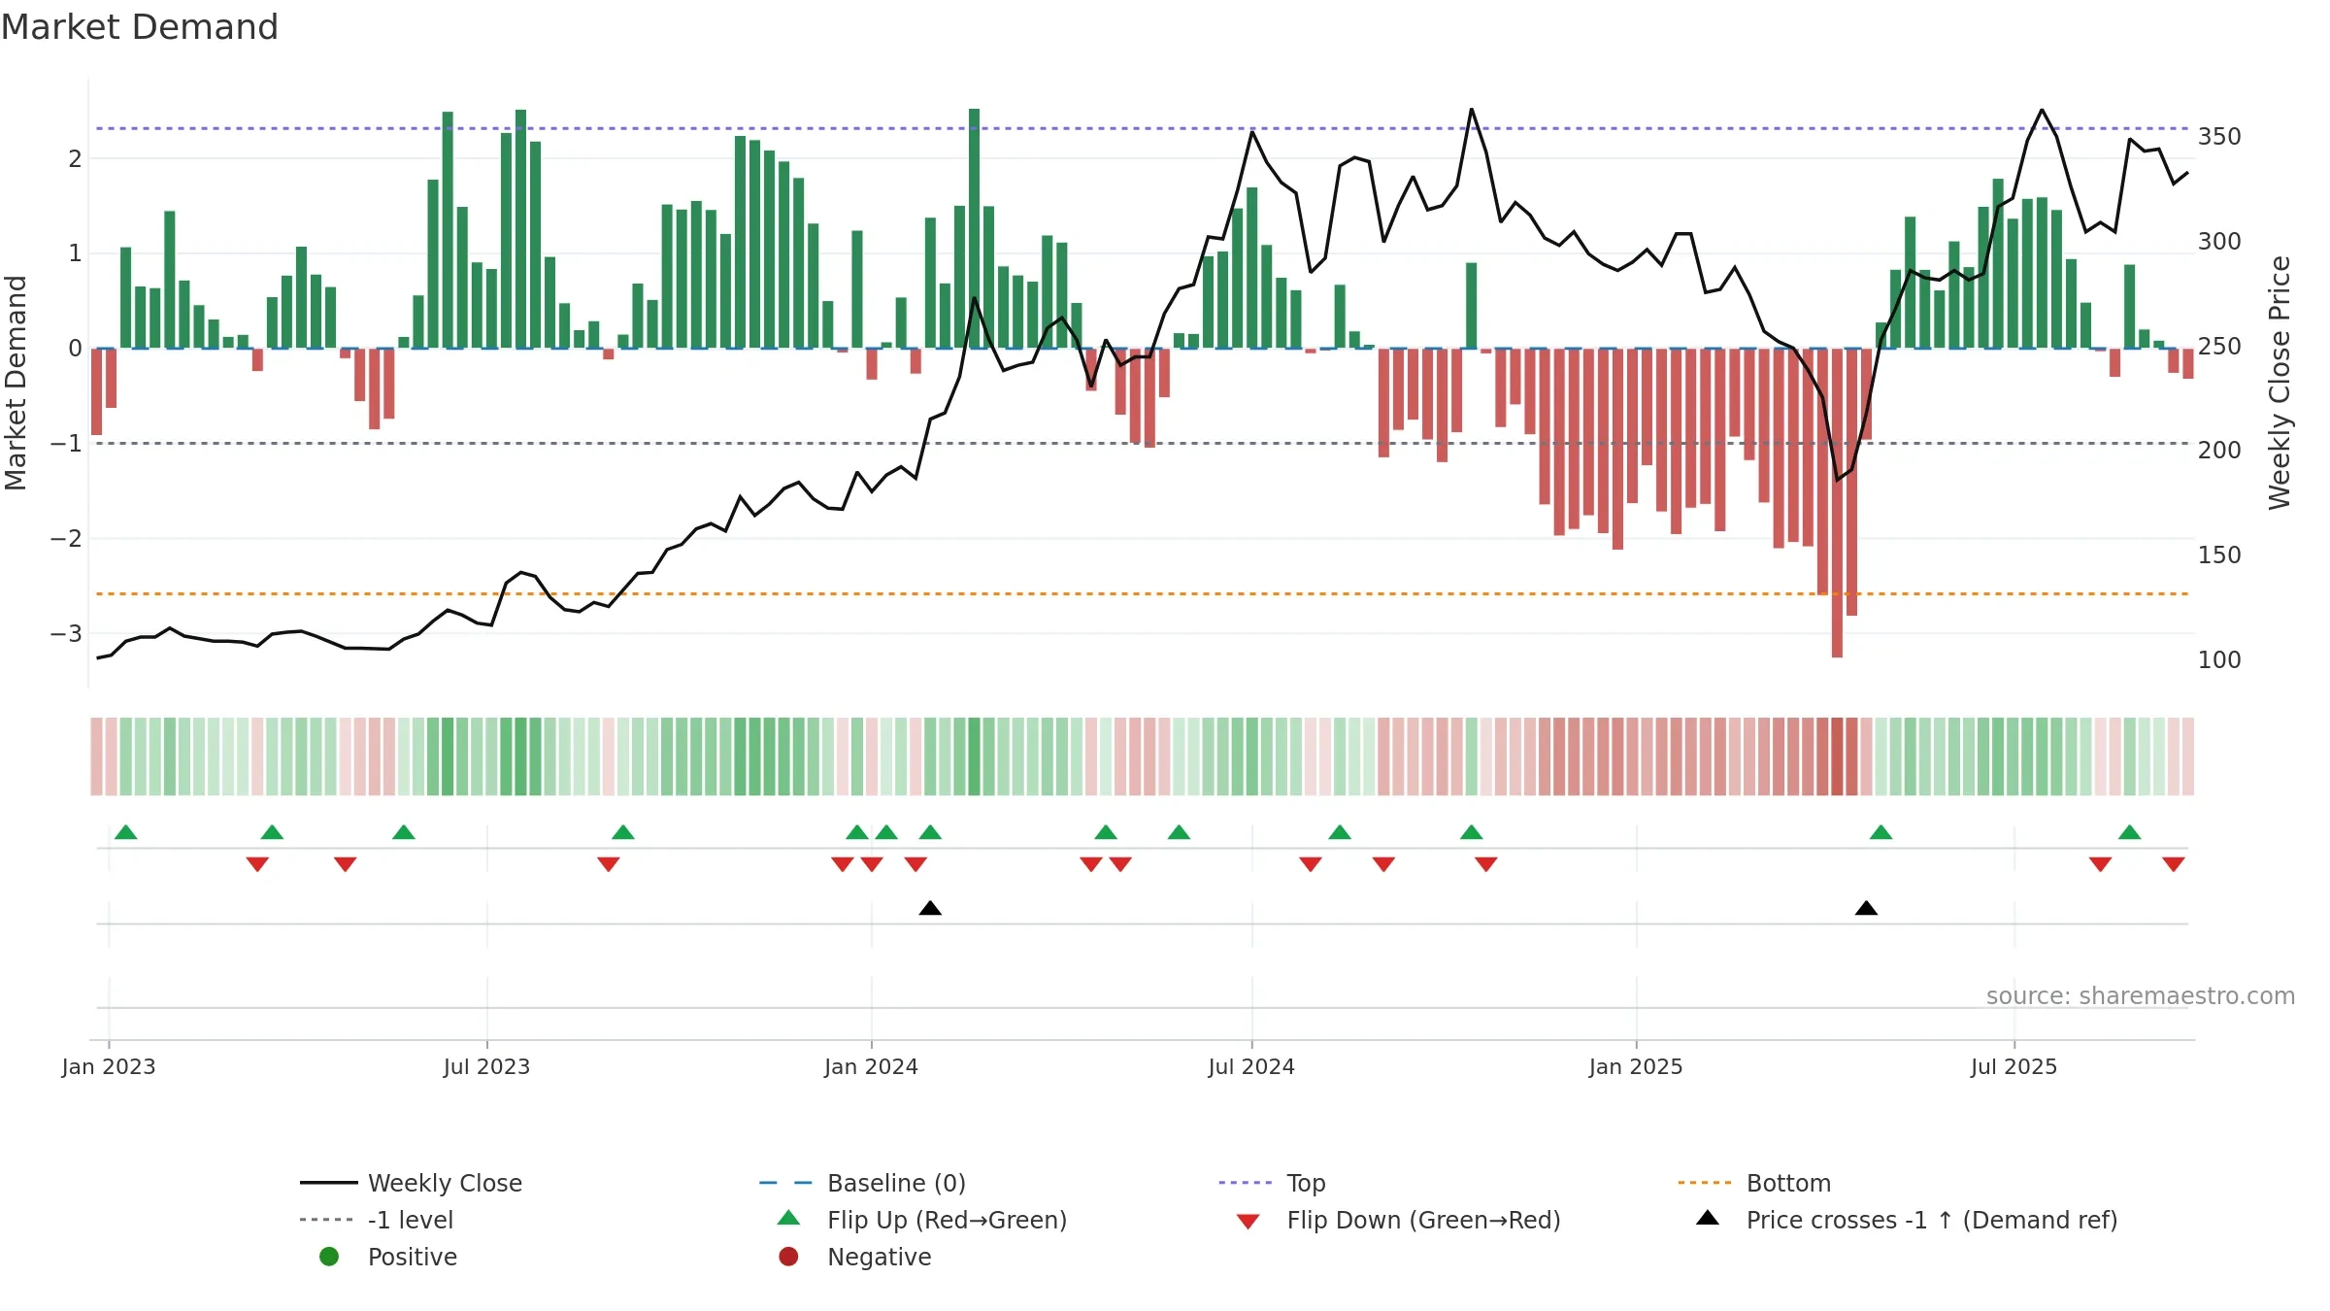Click the −2 demand tick label

66,539
